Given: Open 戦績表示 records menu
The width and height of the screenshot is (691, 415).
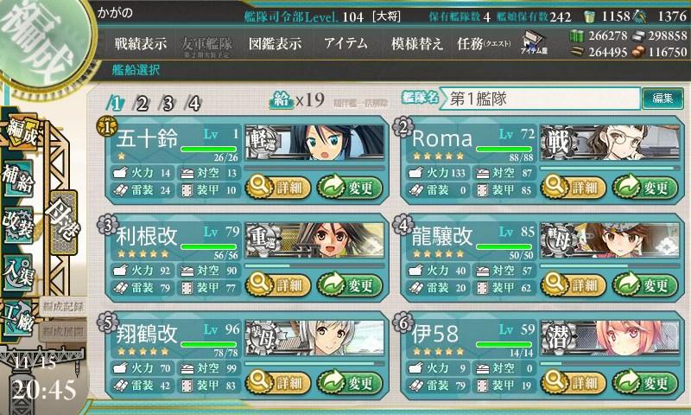Looking at the screenshot, I should [141, 43].
